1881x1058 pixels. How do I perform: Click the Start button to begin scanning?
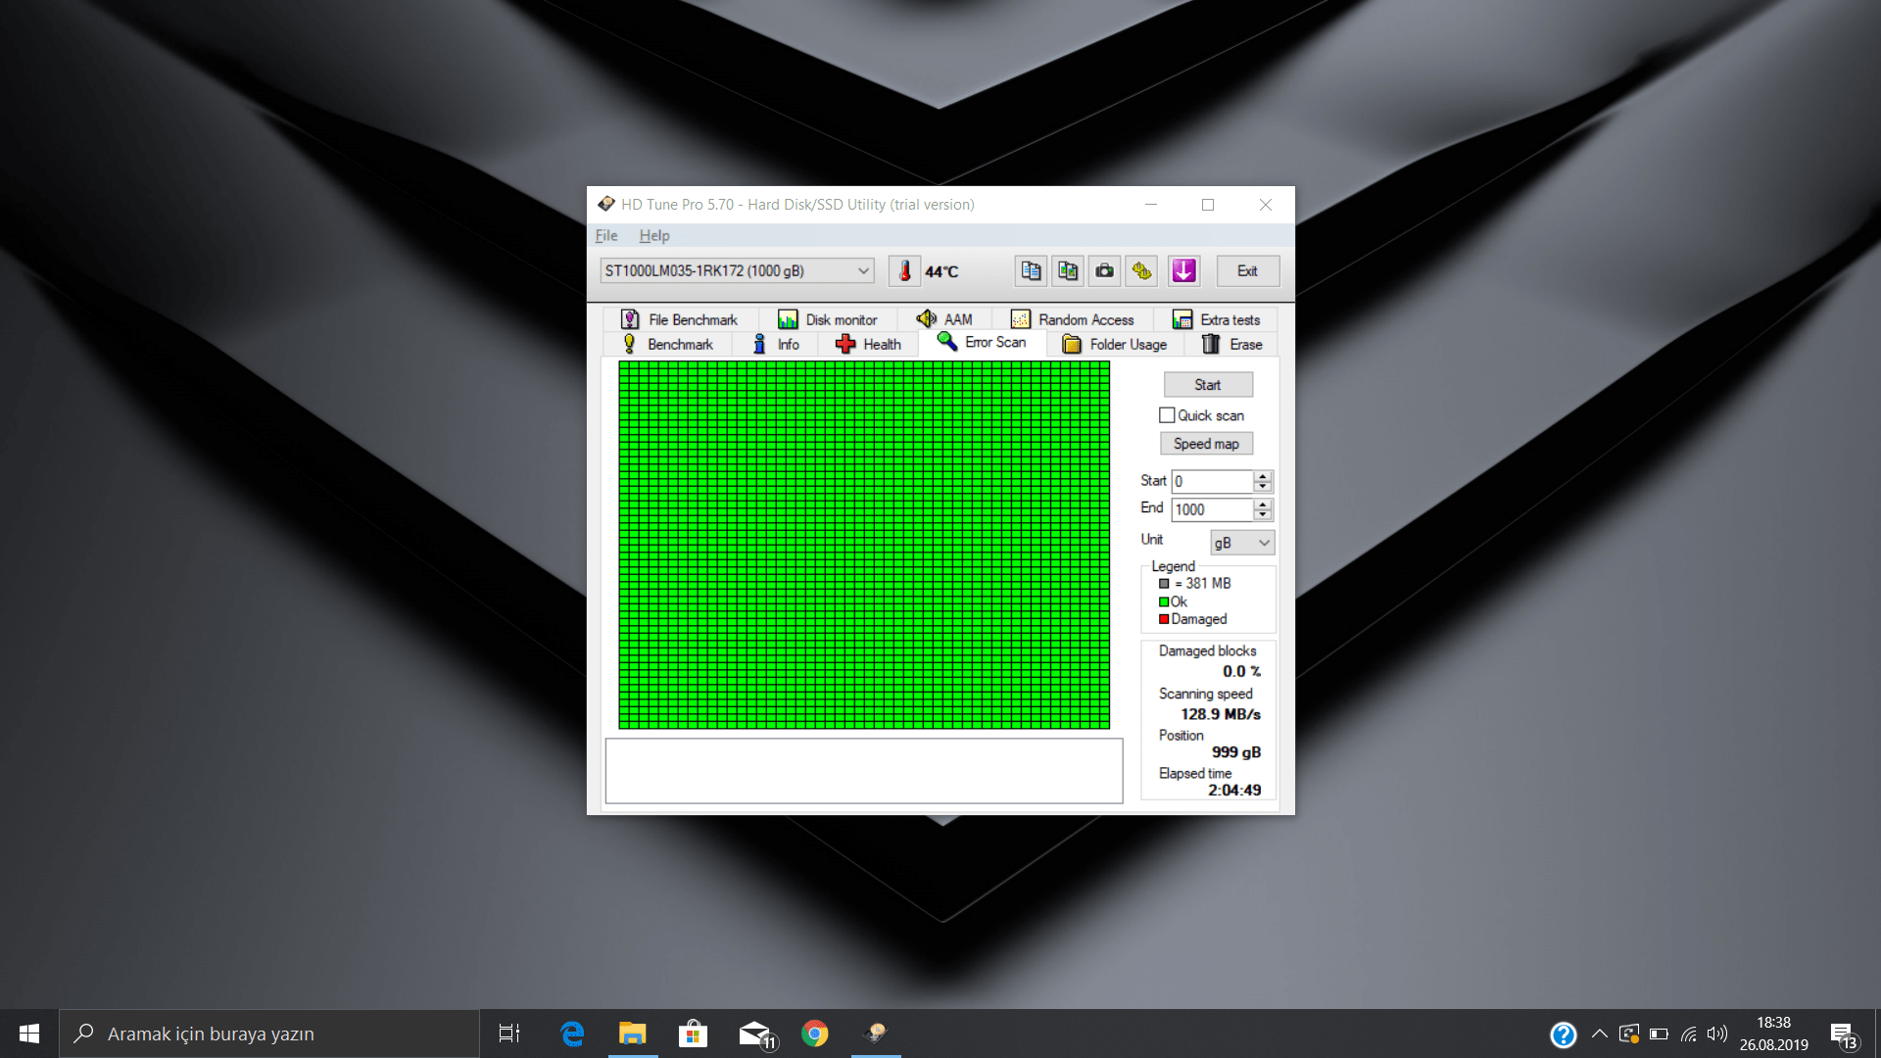point(1207,384)
